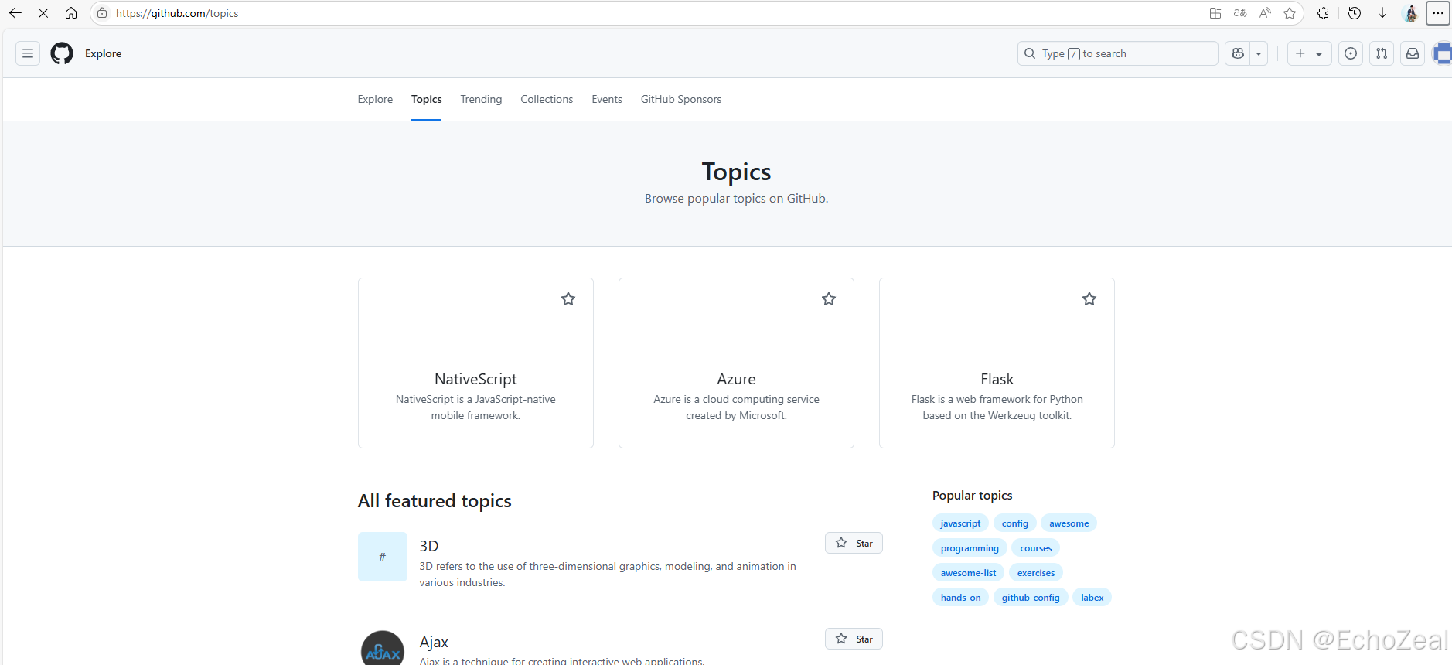View site information lock icon
Screen dimensions: 1452x665
coord(102,13)
